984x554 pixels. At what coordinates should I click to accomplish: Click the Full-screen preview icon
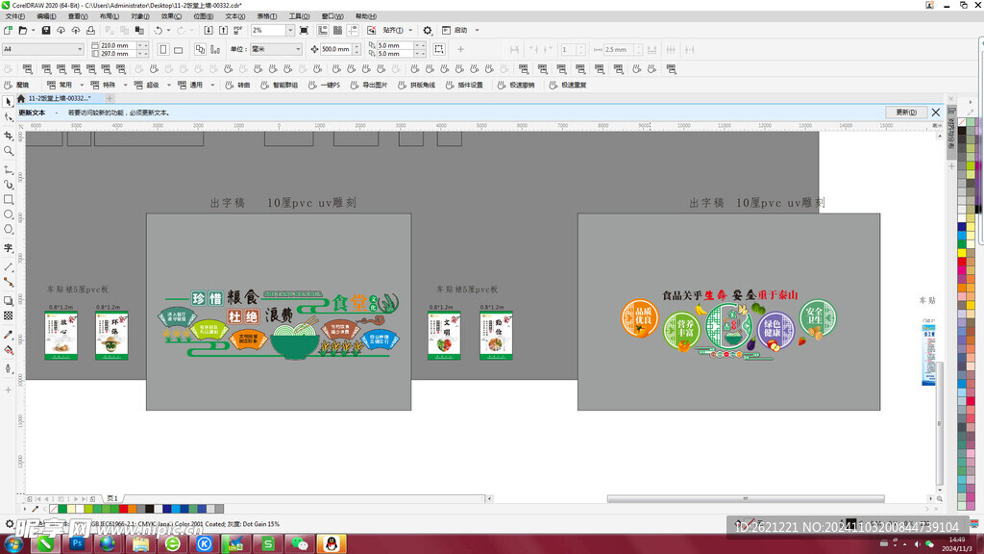coord(304,30)
